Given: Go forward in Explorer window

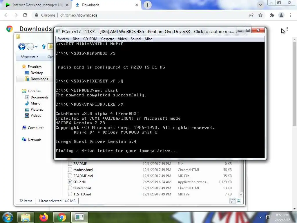Looking at the screenshot, I should point(30,46).
